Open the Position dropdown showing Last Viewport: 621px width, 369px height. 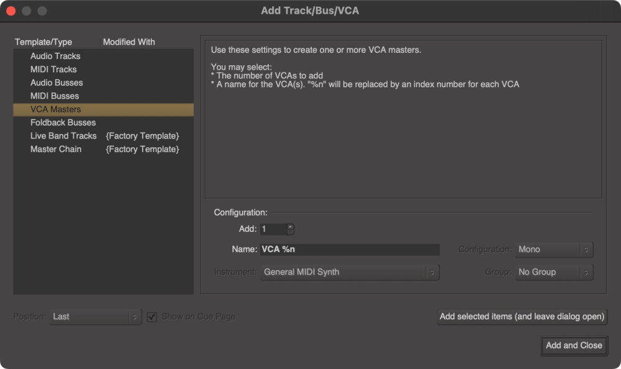(95, 316)
